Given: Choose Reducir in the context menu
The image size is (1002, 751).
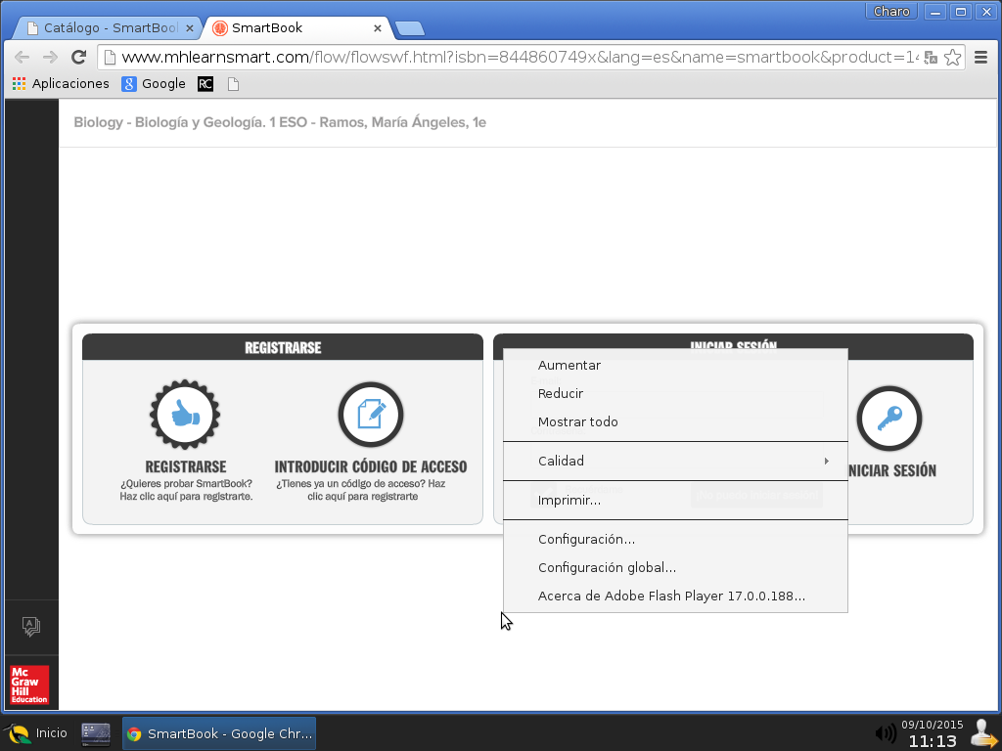Looking at the screenshot, I should pos(675,393).
